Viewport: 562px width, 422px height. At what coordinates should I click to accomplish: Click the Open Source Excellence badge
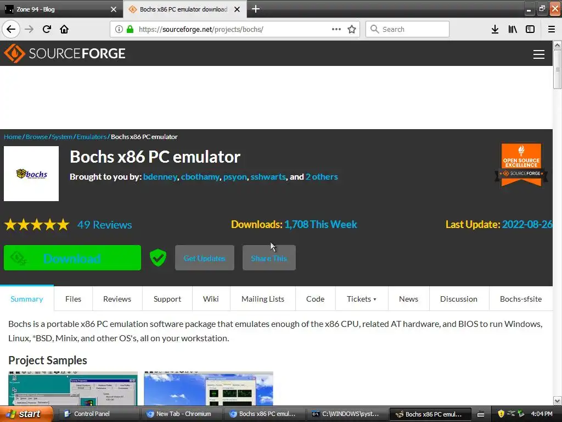click(x=521, y=165)
